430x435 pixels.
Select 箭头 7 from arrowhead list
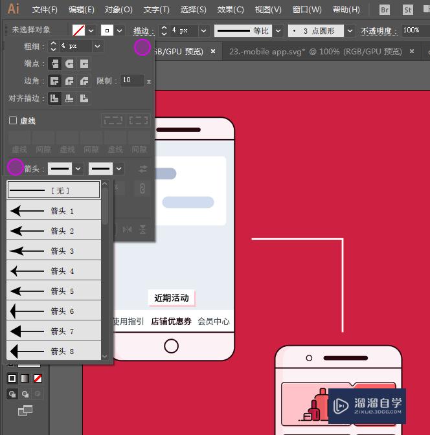coord(54,331)
